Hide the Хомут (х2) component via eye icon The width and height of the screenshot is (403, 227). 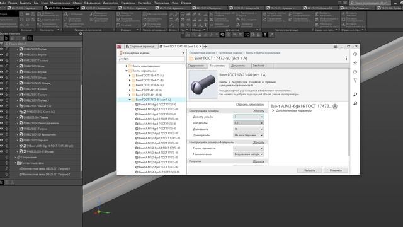click(1, 112)
